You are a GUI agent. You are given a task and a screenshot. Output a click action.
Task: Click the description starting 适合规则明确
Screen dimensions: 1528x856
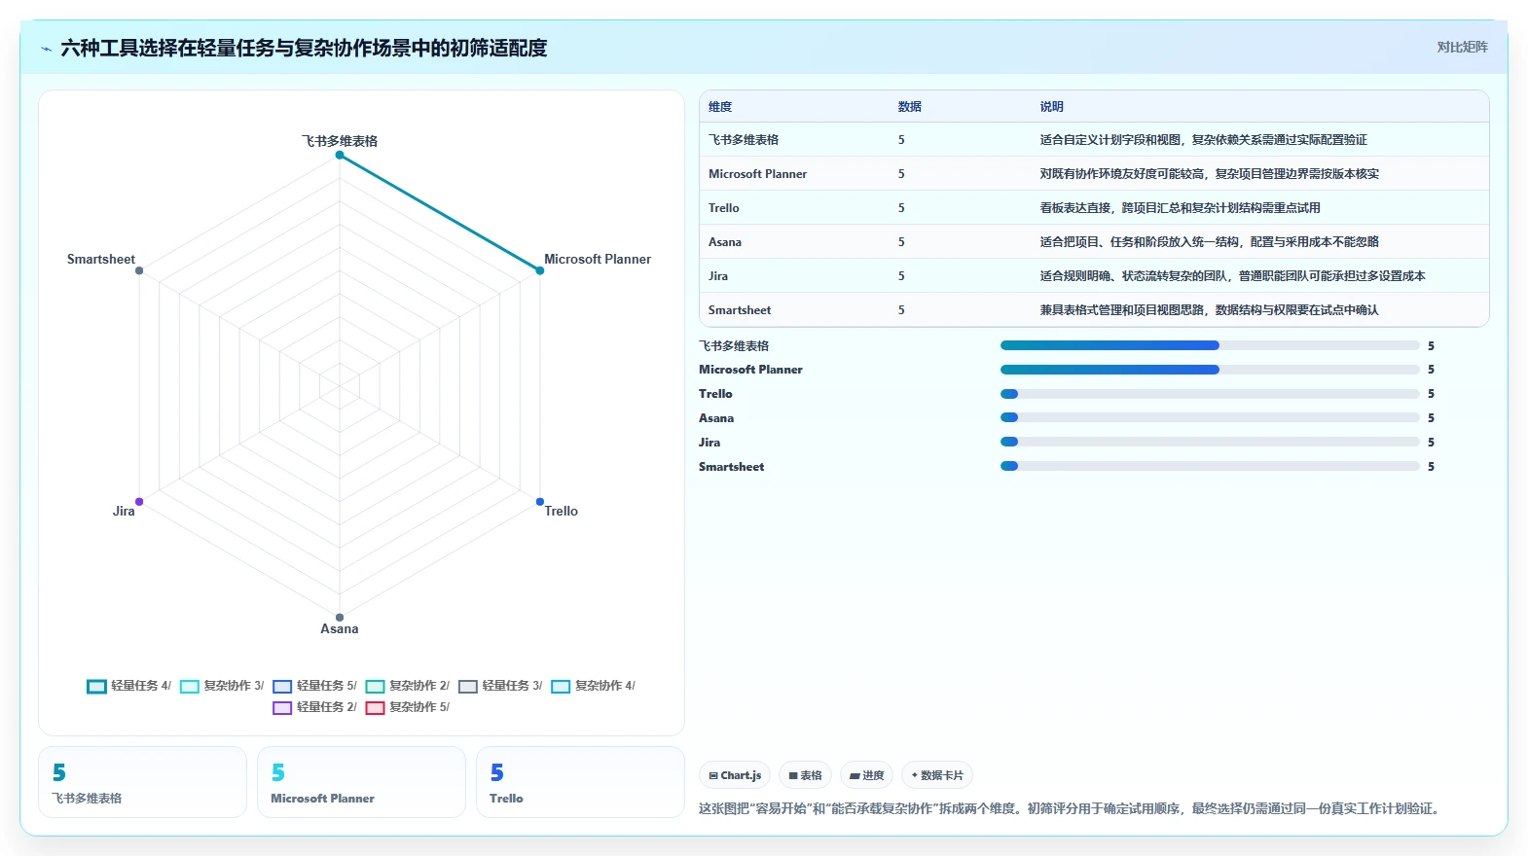coord(1232,276)
